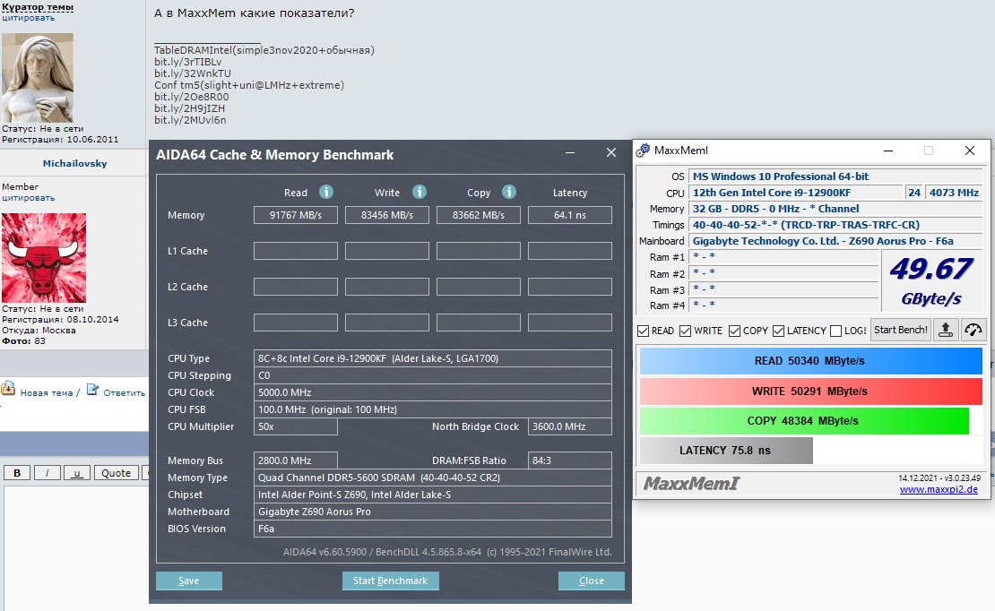The image size is (995, 611).
Task: Toggle the LATENCY checkbox in MaxxMem
Action: pos(779,331)
